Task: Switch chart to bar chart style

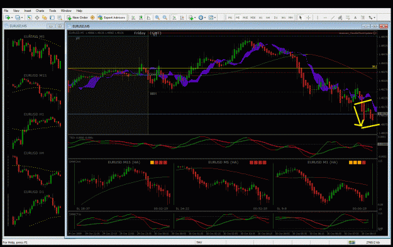Action: coord(133,18)
